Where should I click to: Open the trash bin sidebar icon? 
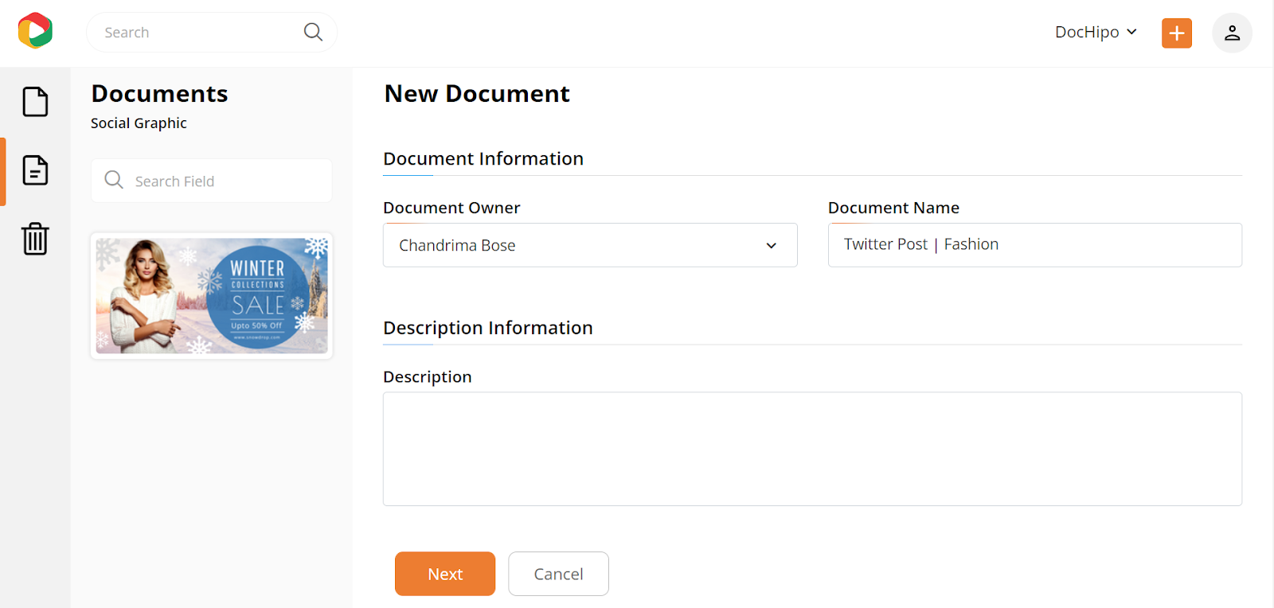(x=35, y=239)
